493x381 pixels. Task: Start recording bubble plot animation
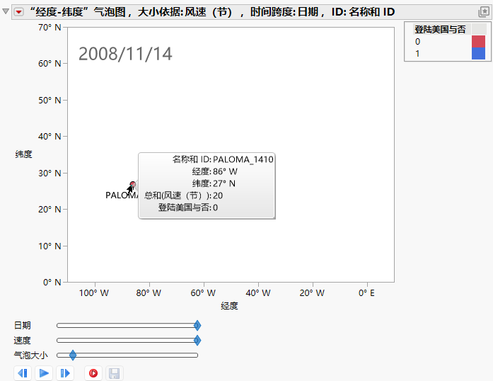pos(93,373)
